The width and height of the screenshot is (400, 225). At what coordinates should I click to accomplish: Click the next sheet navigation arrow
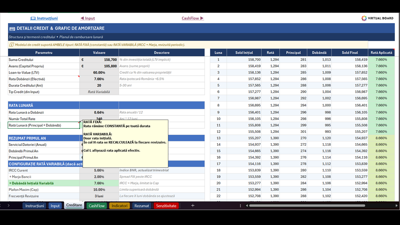8,206
